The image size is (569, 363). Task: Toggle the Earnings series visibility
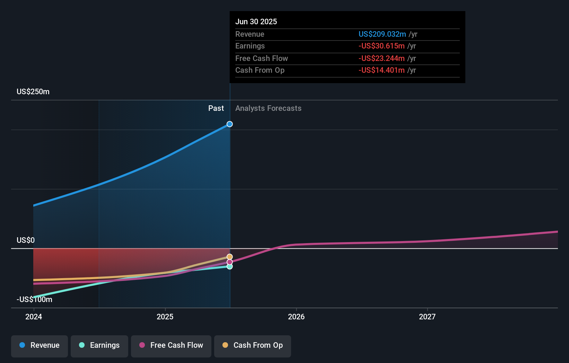click(x=99, y=345)
